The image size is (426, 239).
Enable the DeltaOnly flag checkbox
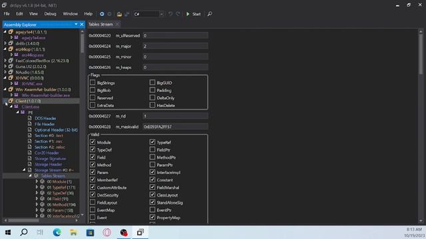[x=152, y=98]
